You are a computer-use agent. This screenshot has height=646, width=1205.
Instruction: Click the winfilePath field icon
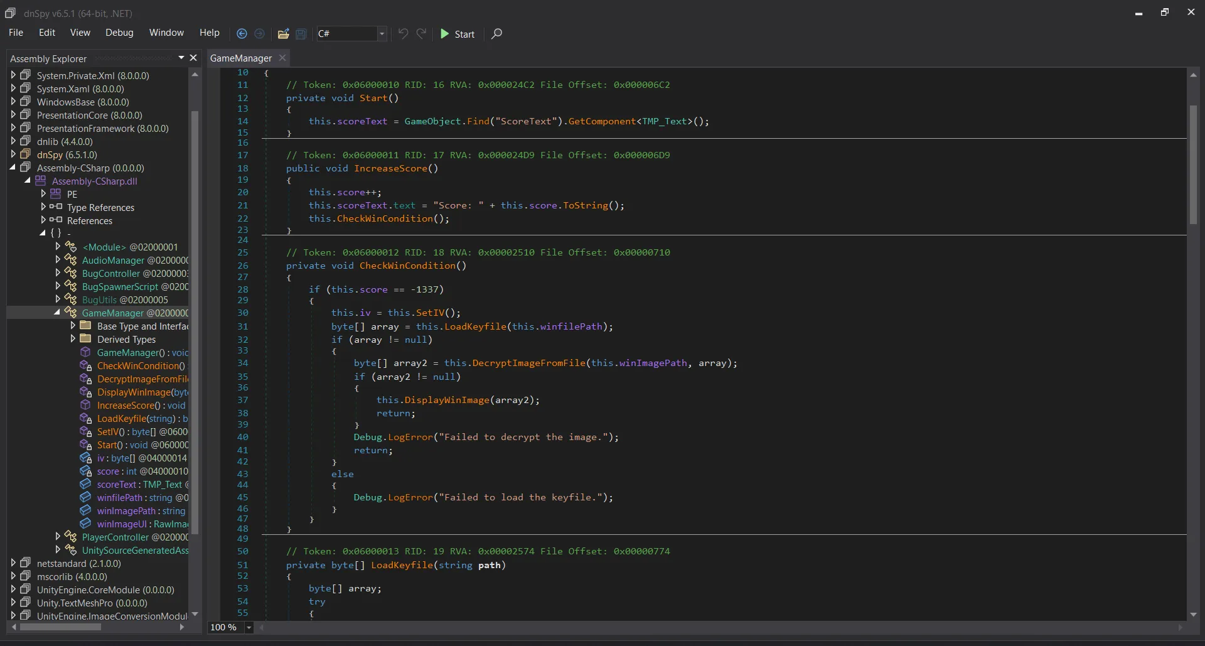tap(86, 497)
